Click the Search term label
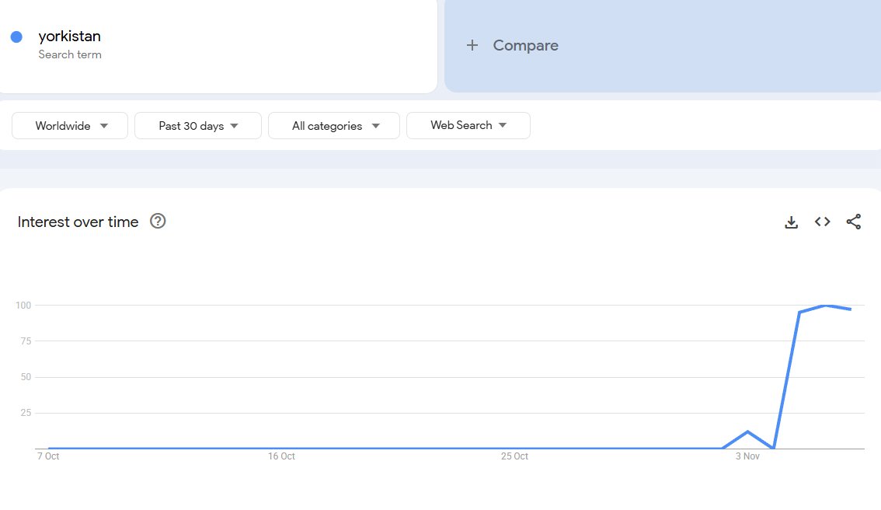881x510 pixels. tap(70, 54)
